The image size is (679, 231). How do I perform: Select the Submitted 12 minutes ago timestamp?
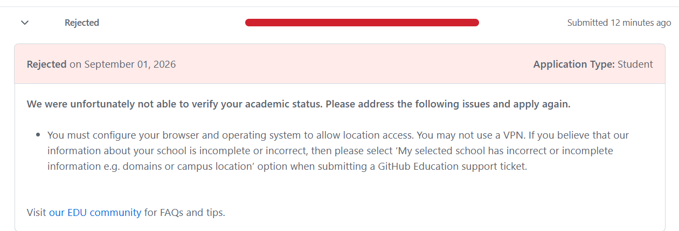(619, 23)
